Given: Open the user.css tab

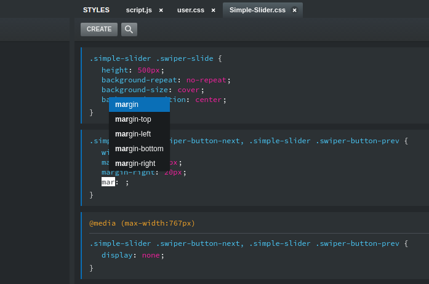Looking at the screenshot, I should [190, 10].
